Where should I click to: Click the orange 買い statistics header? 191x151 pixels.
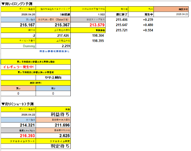(18, 89)
